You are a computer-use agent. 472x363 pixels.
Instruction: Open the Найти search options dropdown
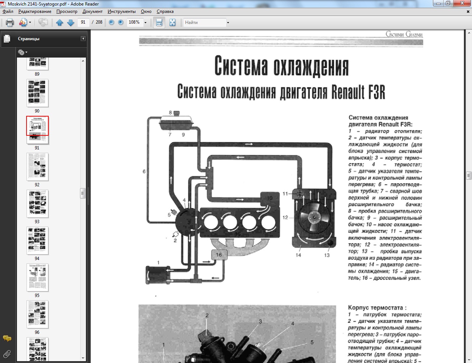click(228, 23)
